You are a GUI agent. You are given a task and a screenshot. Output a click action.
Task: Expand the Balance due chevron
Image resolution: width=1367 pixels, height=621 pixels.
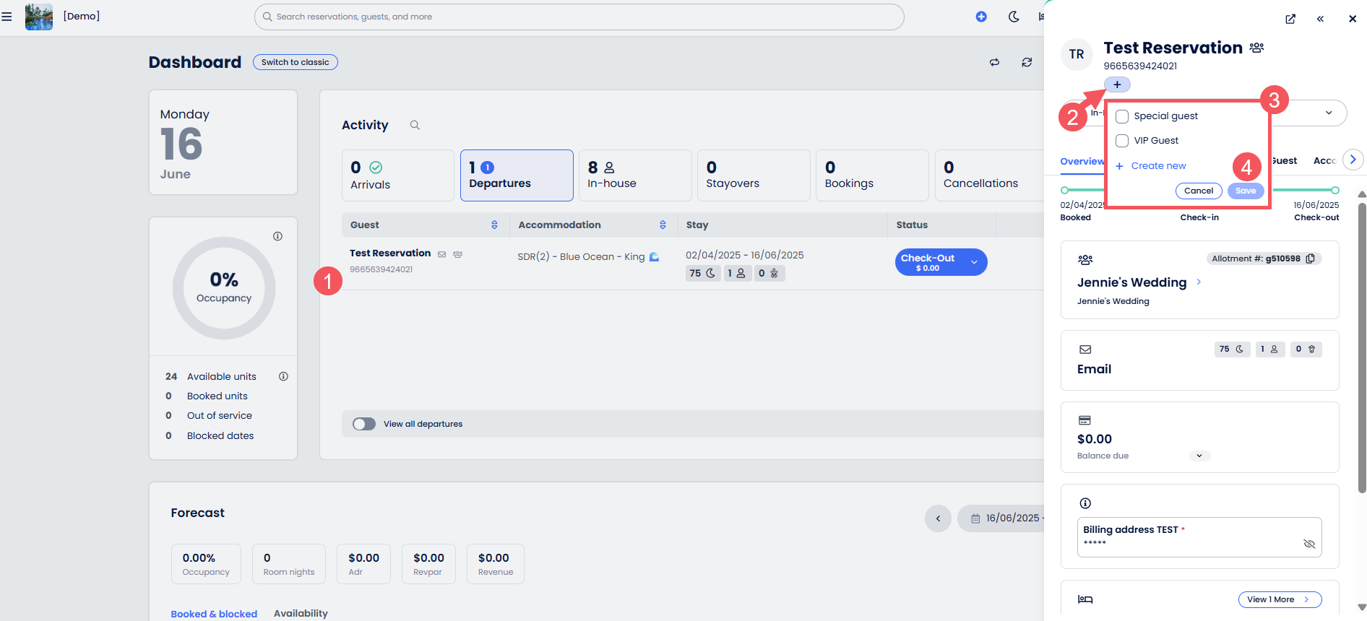[1199, 456]
